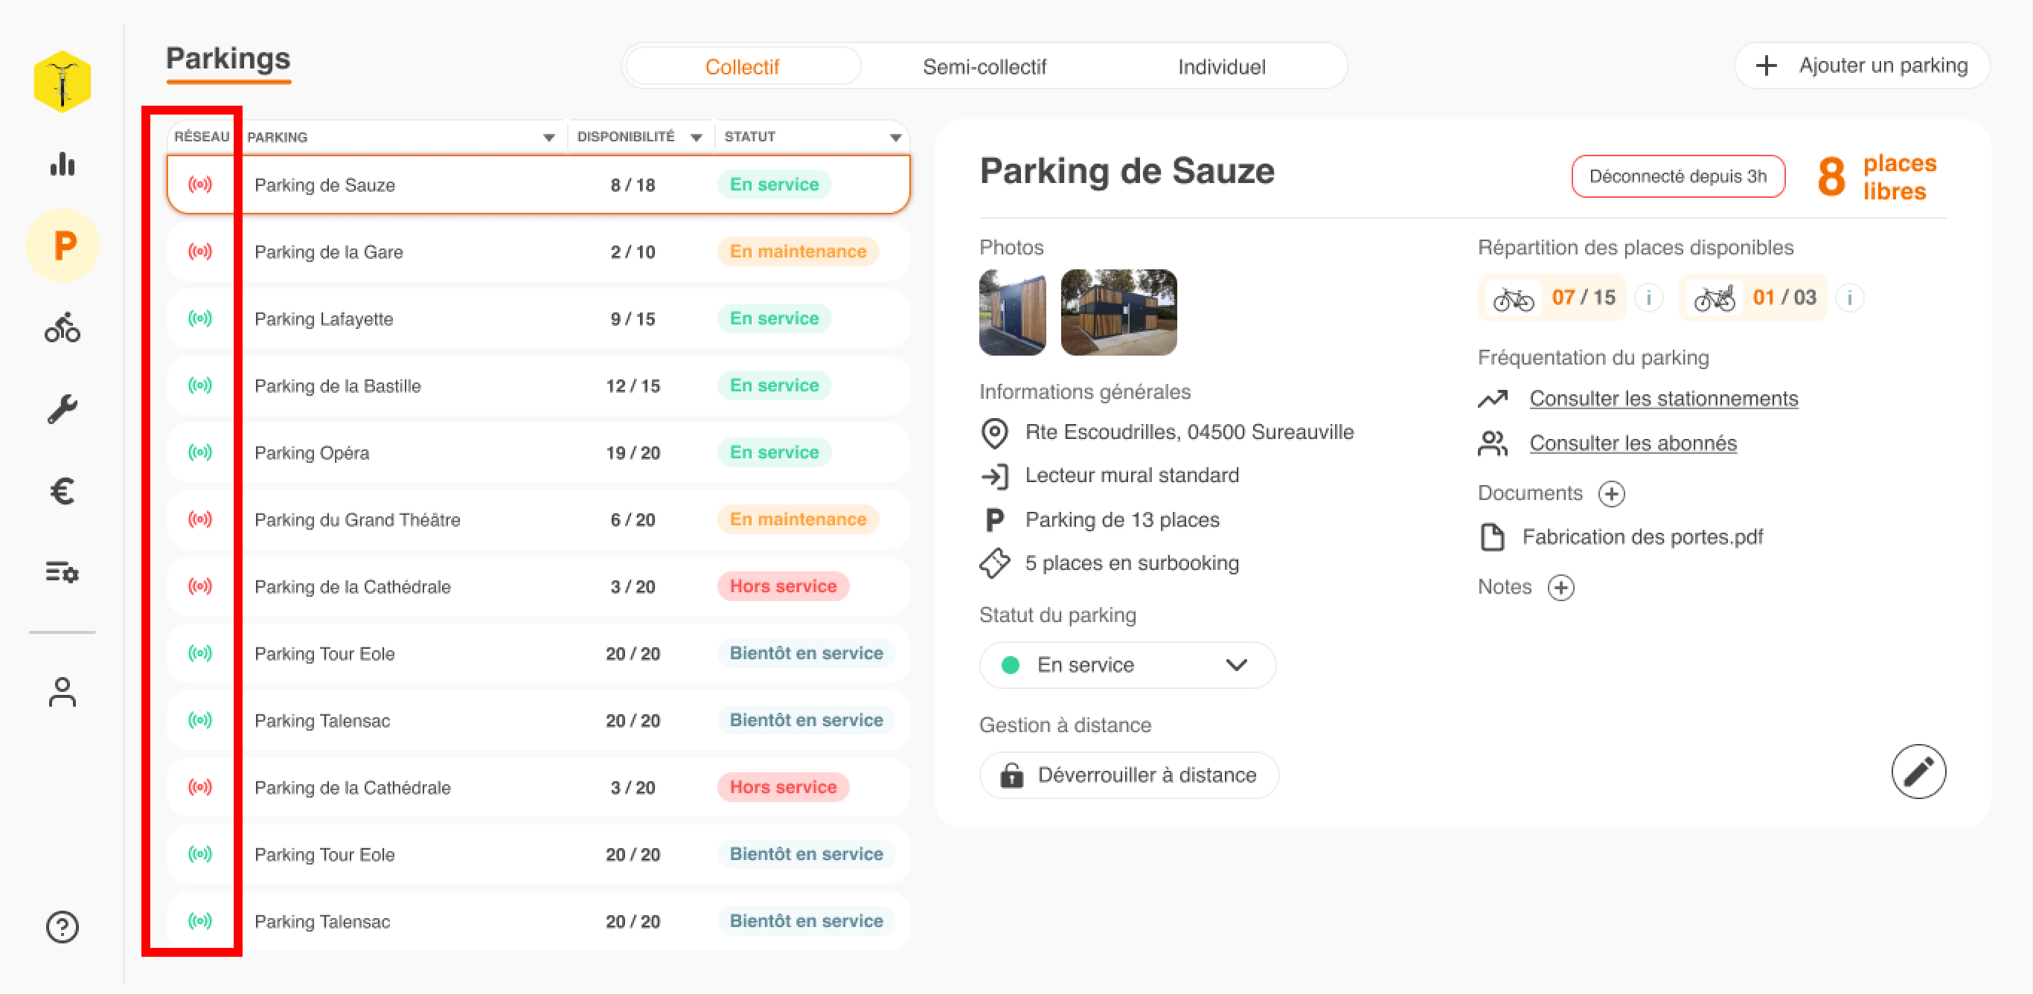Open Consulter les stationnements link
2033x994 pixels.
pyautogui.click(x=1664, y=398)
